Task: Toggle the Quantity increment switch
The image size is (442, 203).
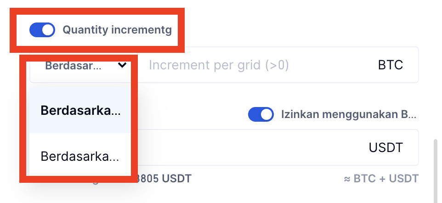Action: coord(42,30)
